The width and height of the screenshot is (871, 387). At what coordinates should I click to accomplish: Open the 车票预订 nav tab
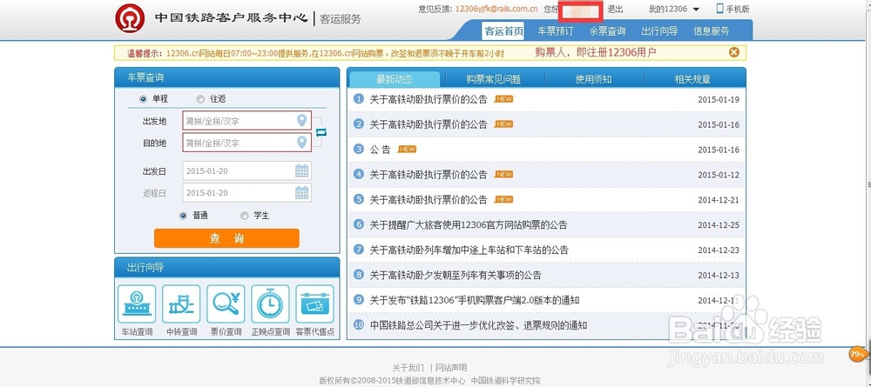pos(556,31)
